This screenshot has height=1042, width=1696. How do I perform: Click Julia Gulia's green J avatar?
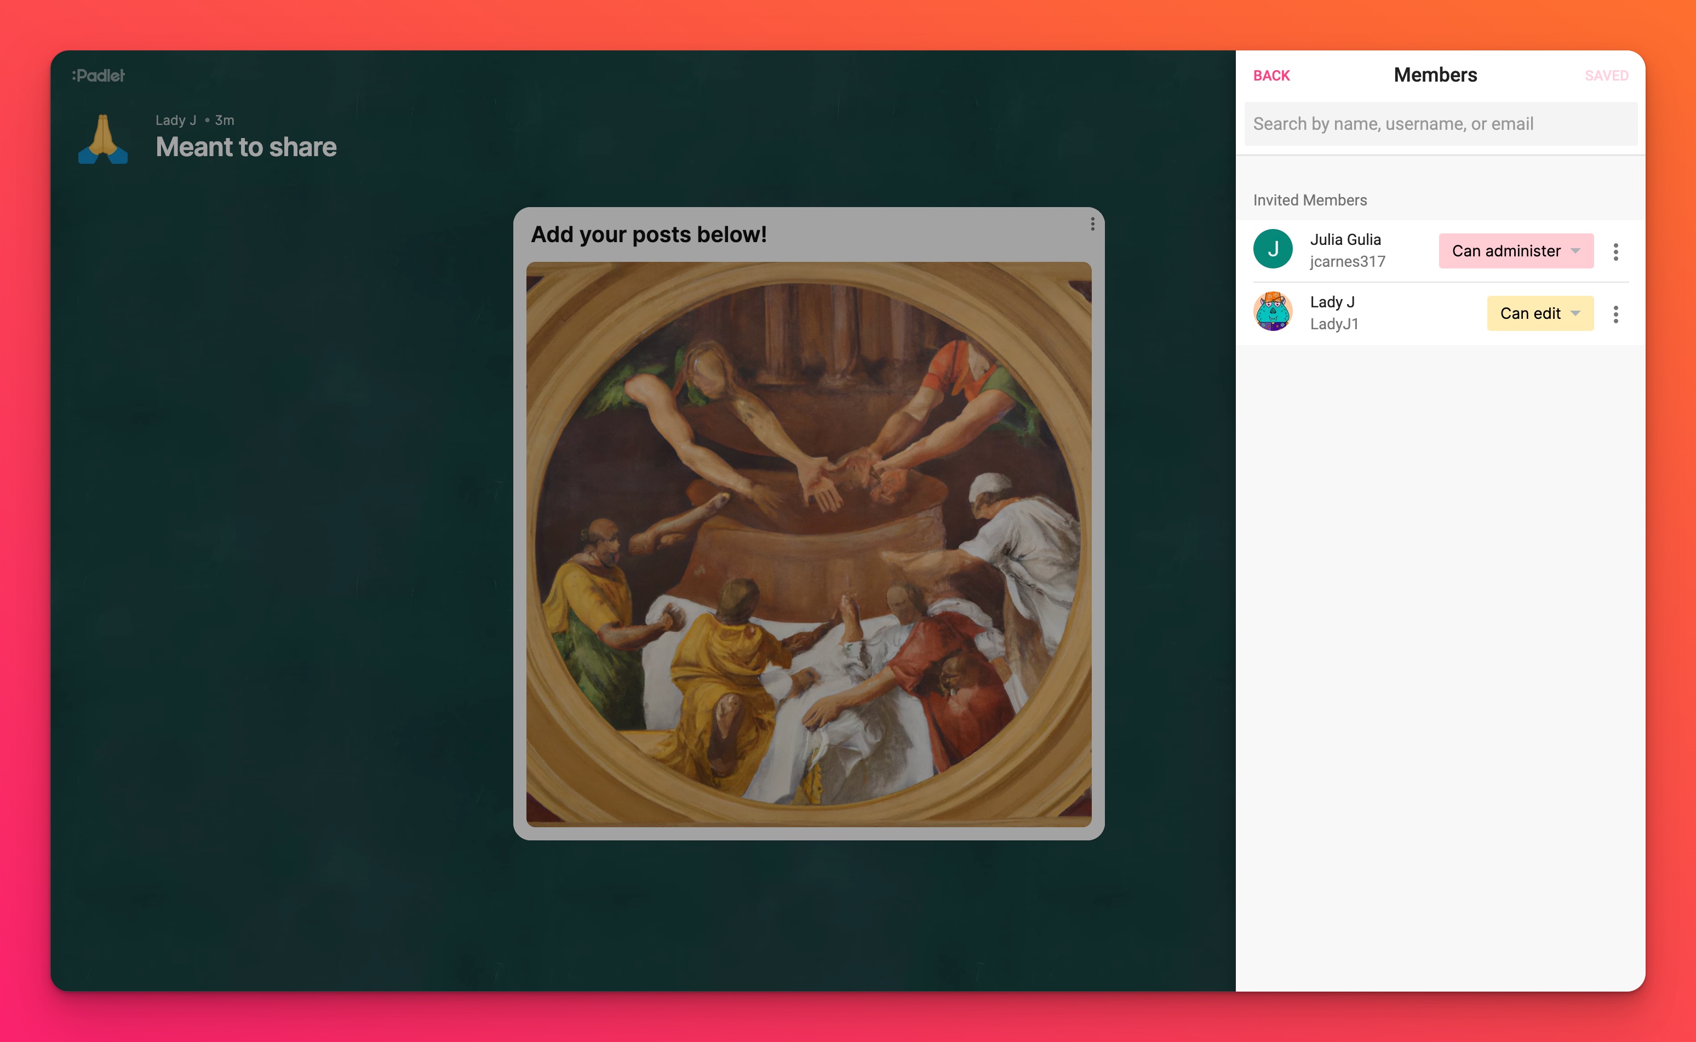pyautogui.click(x=1272, y=249)
